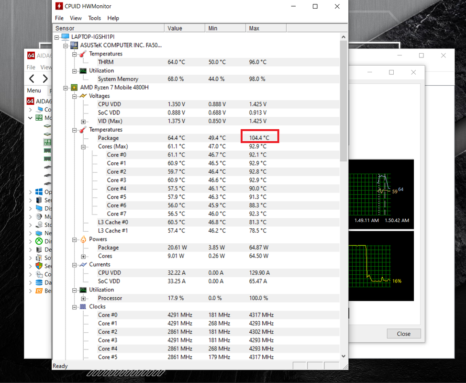Click the Currents wave icon

pos(83,264)
